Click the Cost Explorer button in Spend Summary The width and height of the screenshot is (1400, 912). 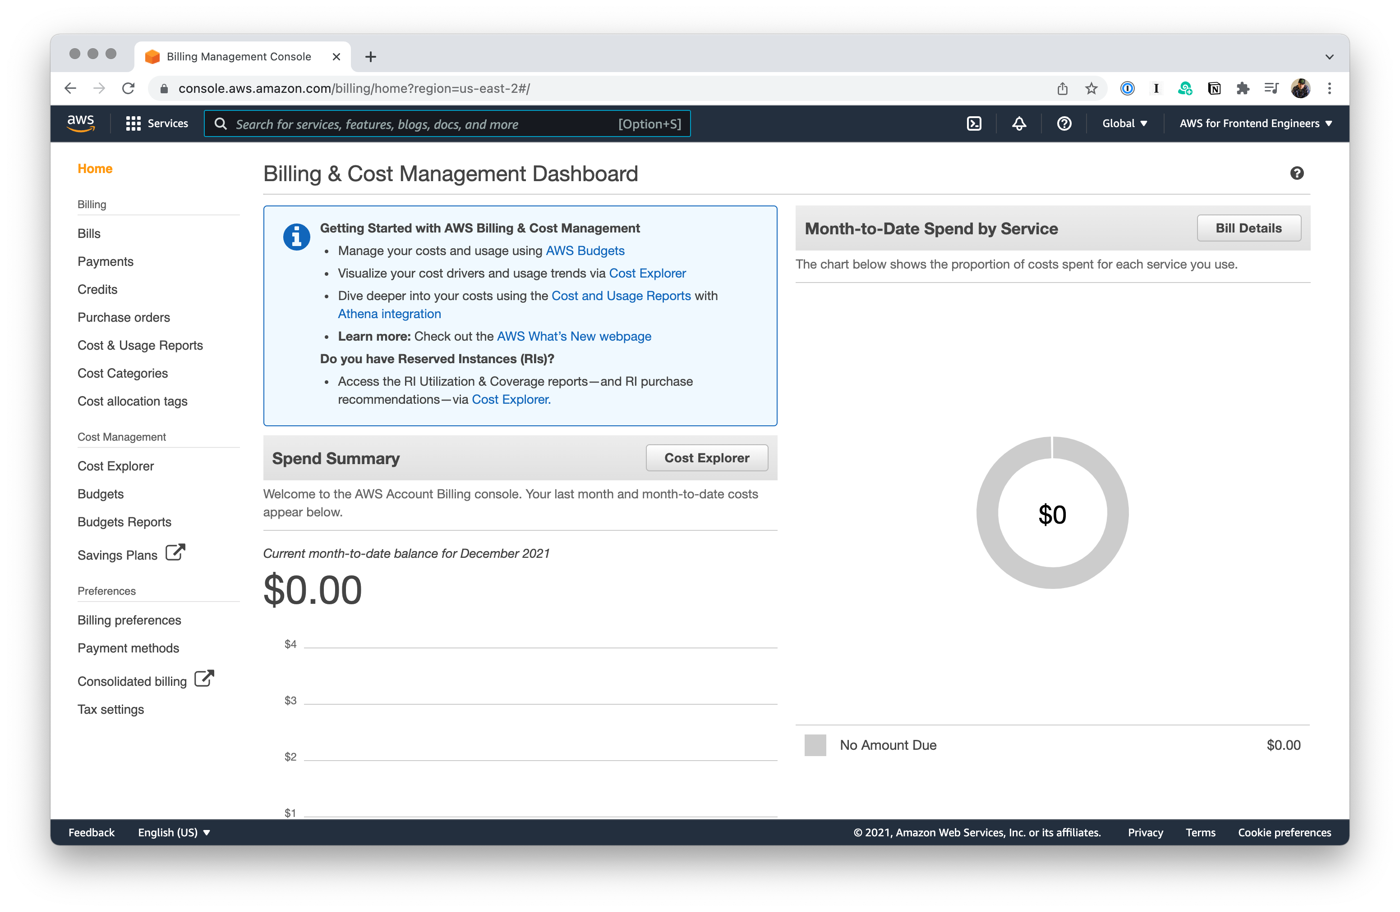[x=706, y=458]
